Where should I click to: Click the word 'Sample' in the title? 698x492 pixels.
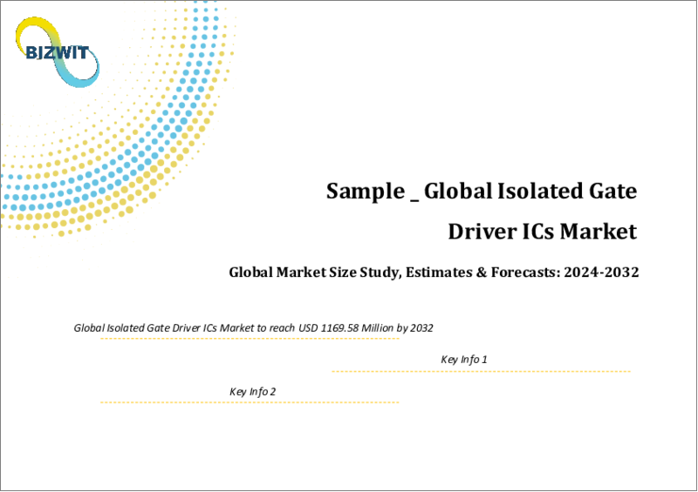coord(362,191)
